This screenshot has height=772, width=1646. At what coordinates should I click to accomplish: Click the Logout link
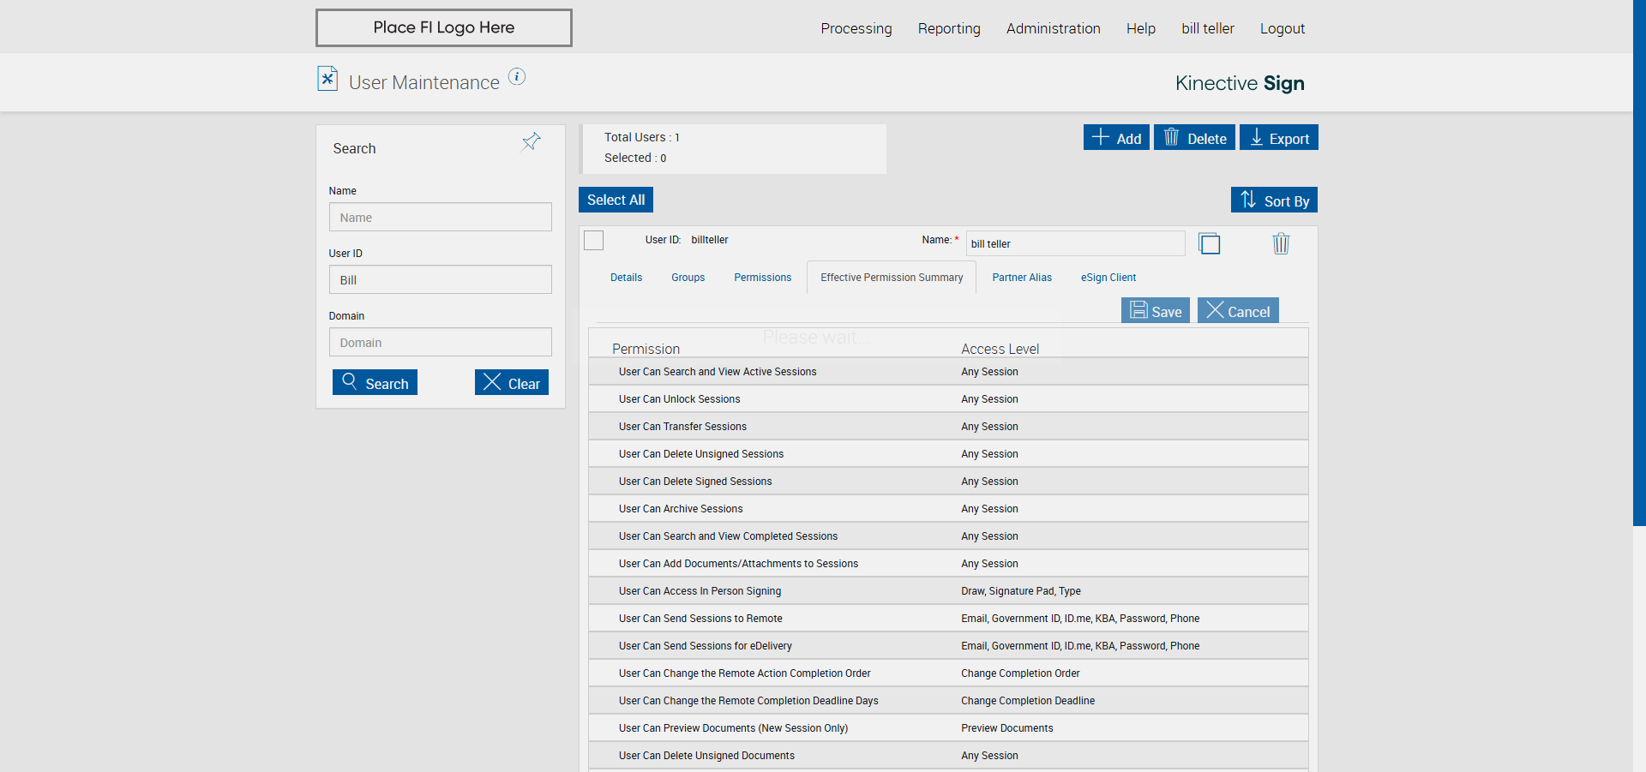click(1282, 28)
